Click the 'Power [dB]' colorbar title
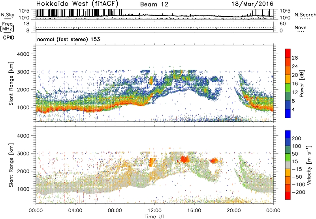This screenshot has height=219, width=316. pos(302,83)
